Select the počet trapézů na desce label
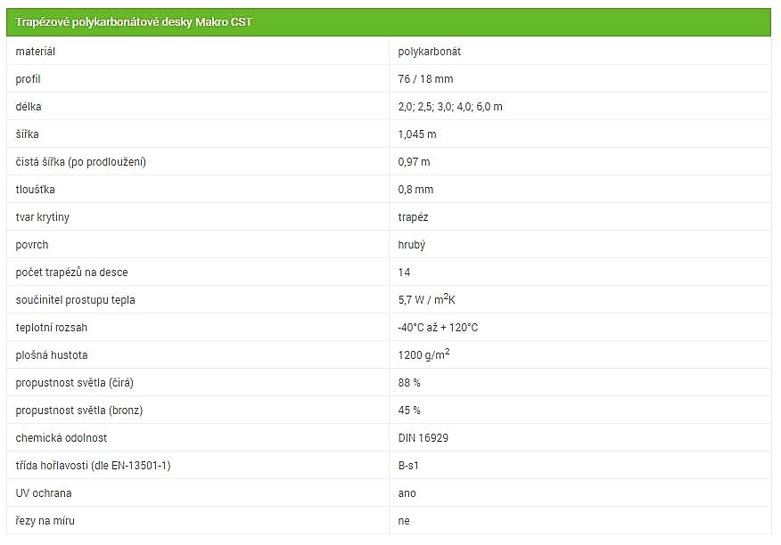781x545 pixels. click(x=71, y=272)
